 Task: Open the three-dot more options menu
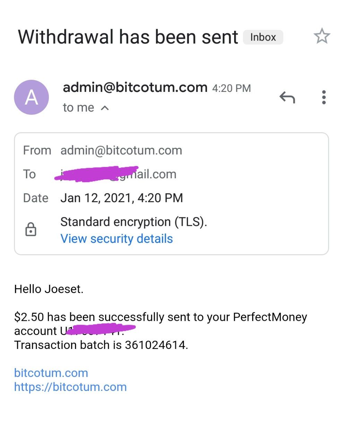324,97
